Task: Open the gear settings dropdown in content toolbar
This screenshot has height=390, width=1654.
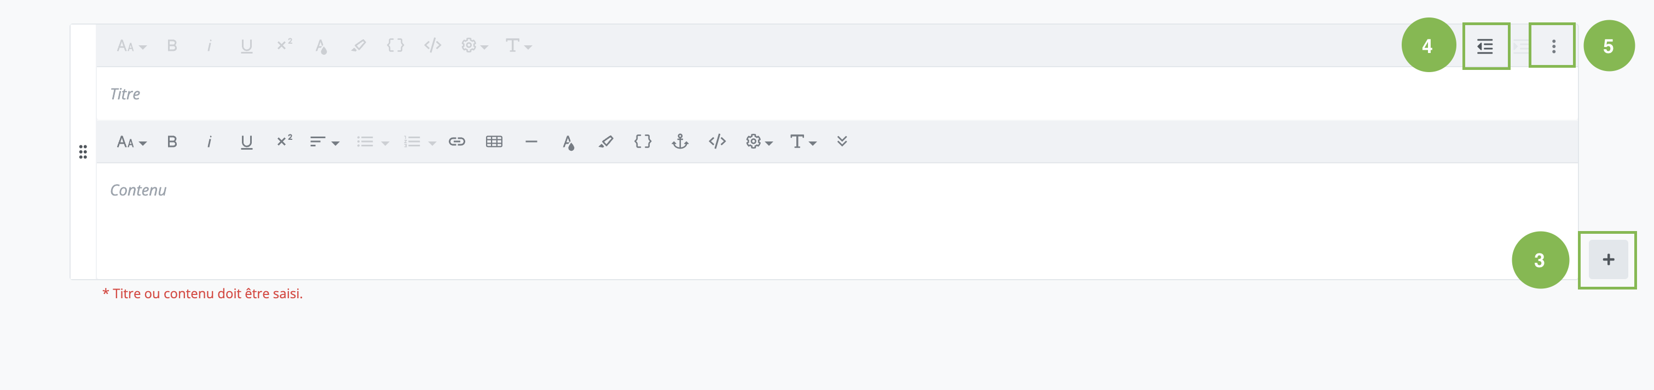Action: [758, 141]
